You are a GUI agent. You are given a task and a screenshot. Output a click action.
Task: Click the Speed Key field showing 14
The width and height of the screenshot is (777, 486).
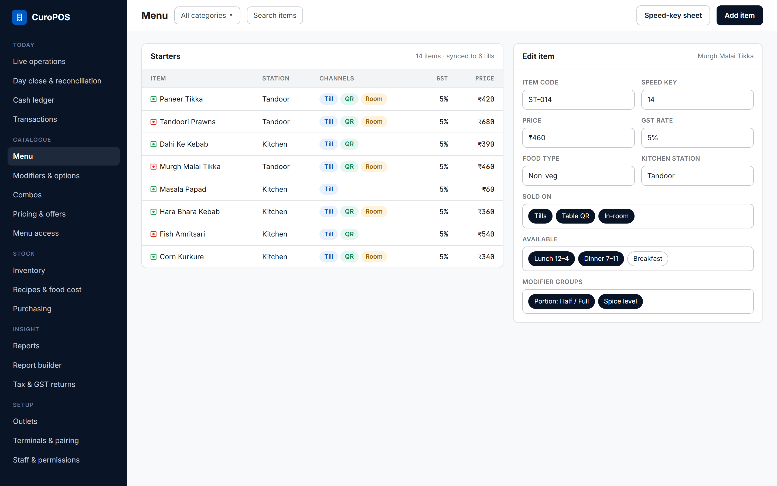[x=697, y=100]
